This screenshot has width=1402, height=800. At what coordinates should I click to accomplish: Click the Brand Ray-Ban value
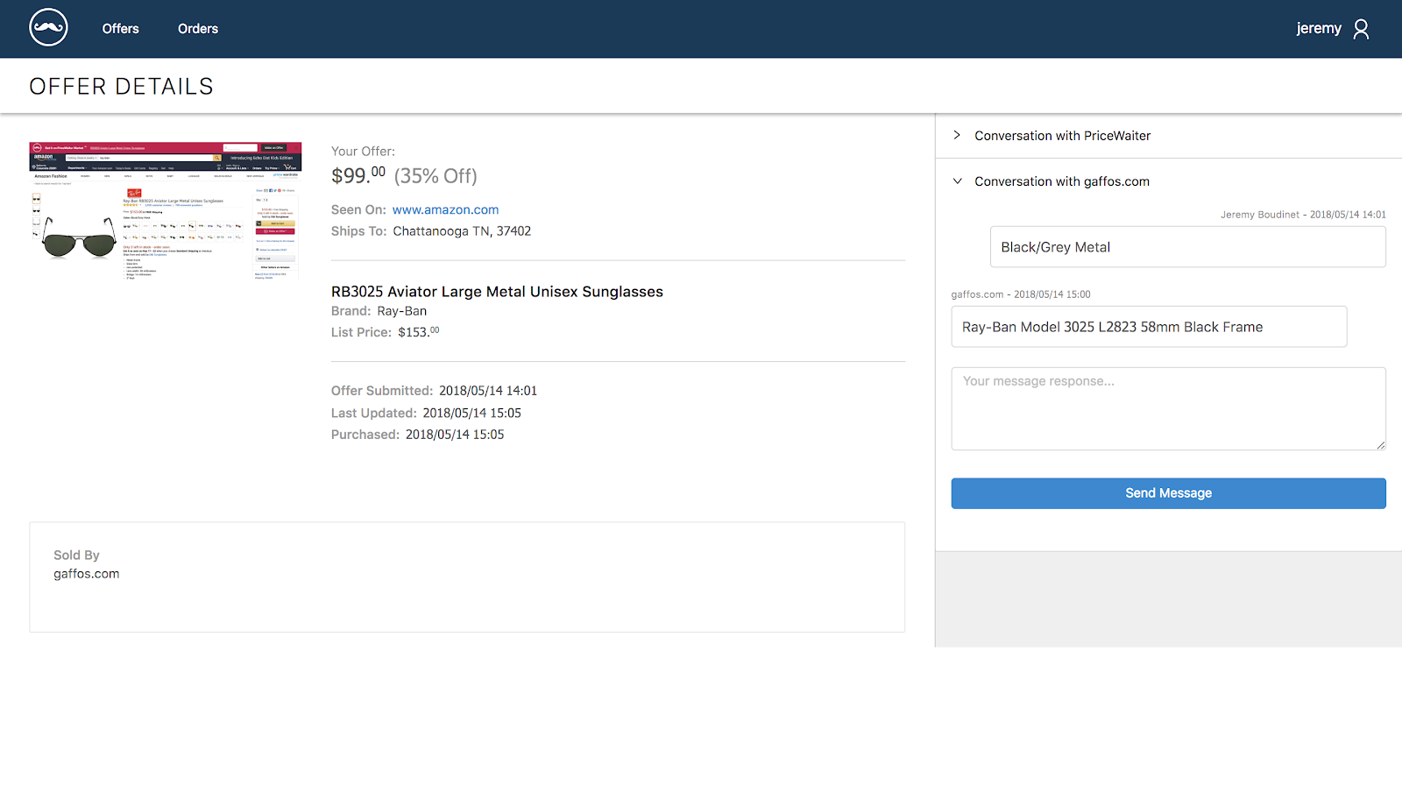[x=402, y=311]
